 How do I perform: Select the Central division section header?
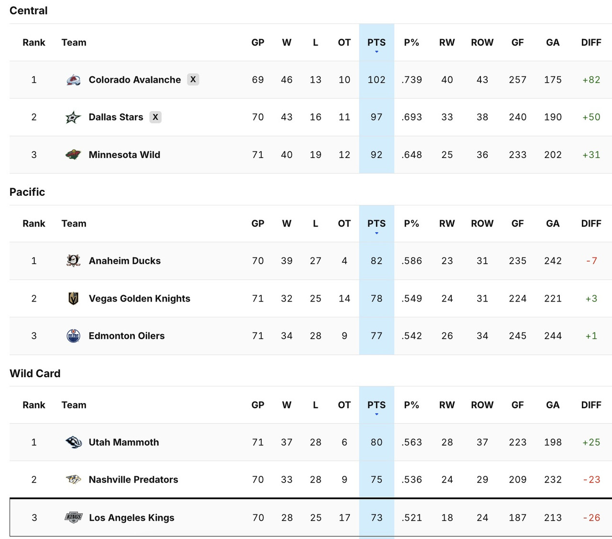[x=28, y=11]
